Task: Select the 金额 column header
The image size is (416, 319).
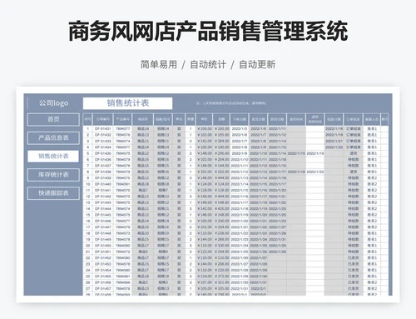Action: [x=221, y=119]
